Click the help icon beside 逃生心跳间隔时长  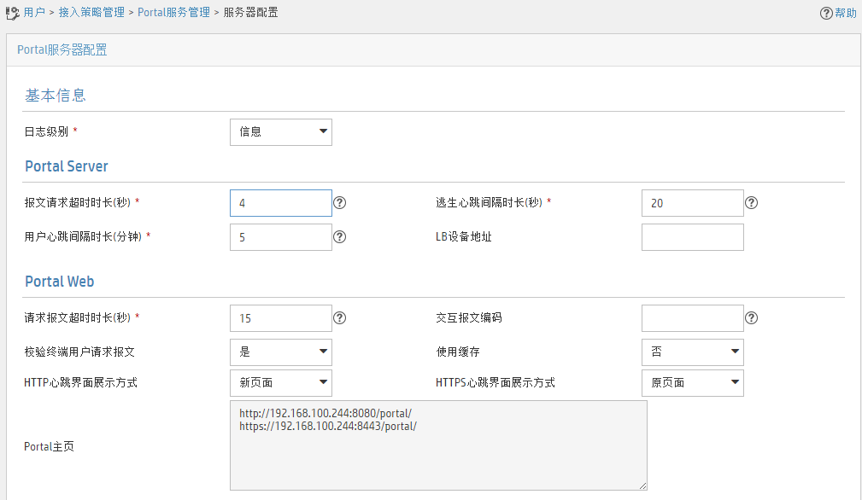751,202
